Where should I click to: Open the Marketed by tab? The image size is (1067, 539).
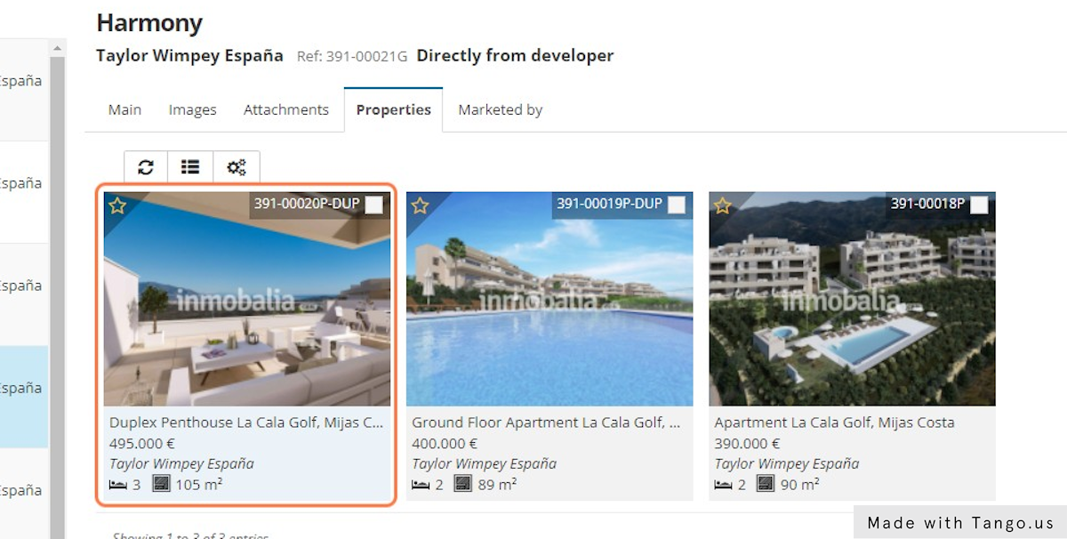point(500,109)
